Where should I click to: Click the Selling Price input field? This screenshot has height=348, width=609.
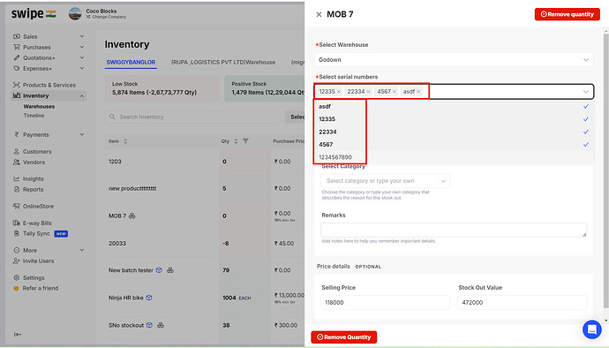tap(386, 302)
